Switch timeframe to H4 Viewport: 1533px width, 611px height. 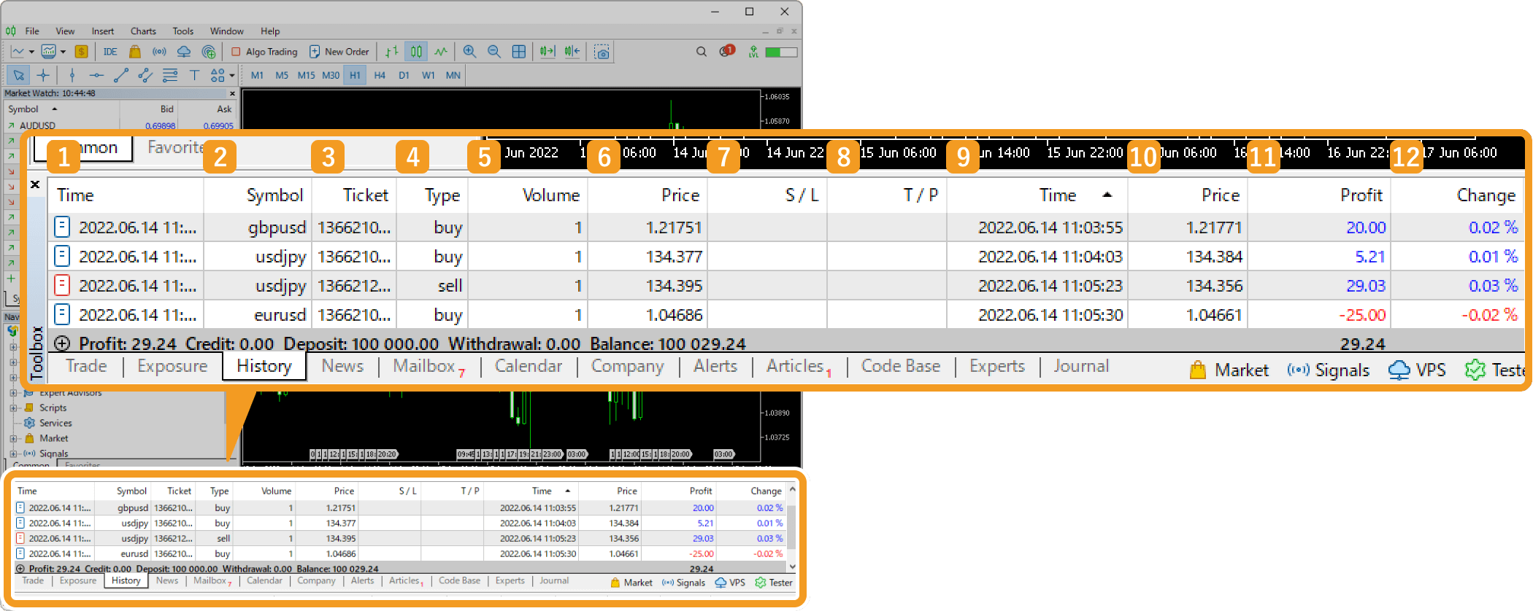pyautogui.click(x=380, y=75)
